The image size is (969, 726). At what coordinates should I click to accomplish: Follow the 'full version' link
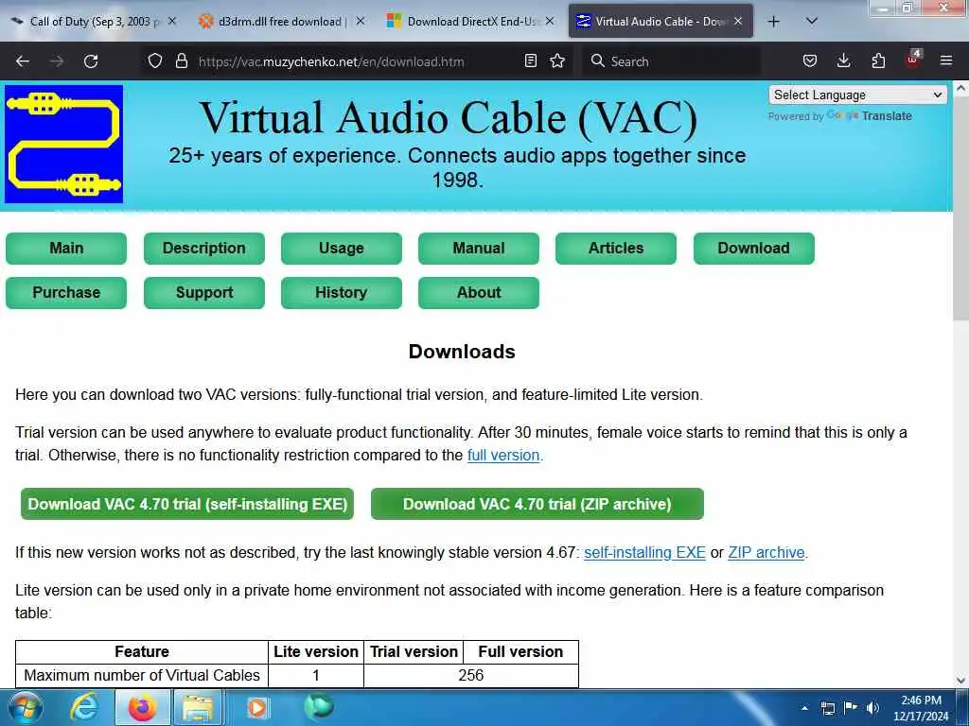tap(503, 456)
